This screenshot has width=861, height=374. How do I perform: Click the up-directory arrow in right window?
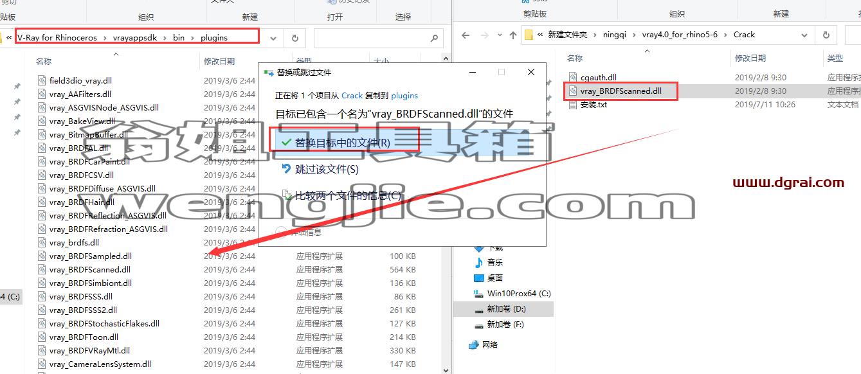tap(512, 35)
